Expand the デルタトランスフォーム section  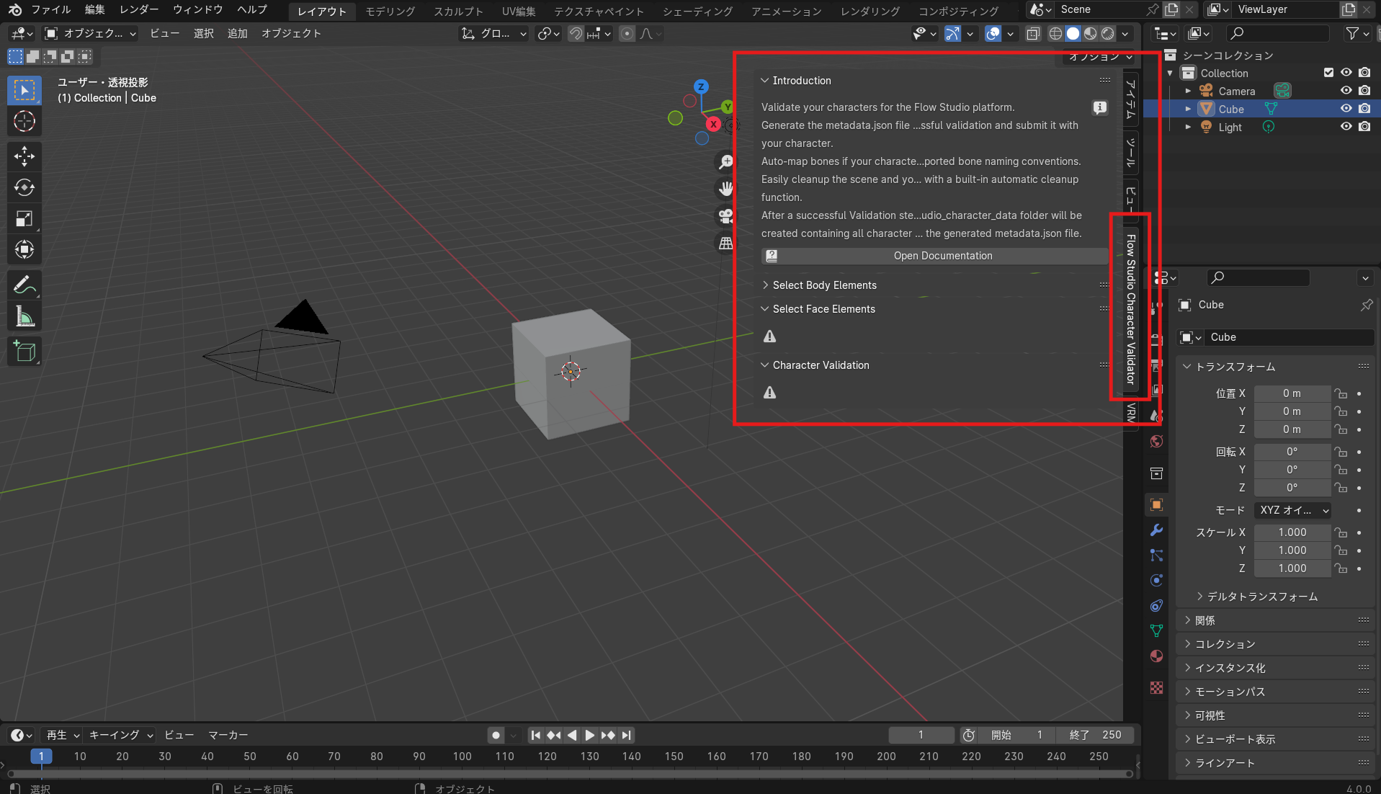(x=1262, y=597)
